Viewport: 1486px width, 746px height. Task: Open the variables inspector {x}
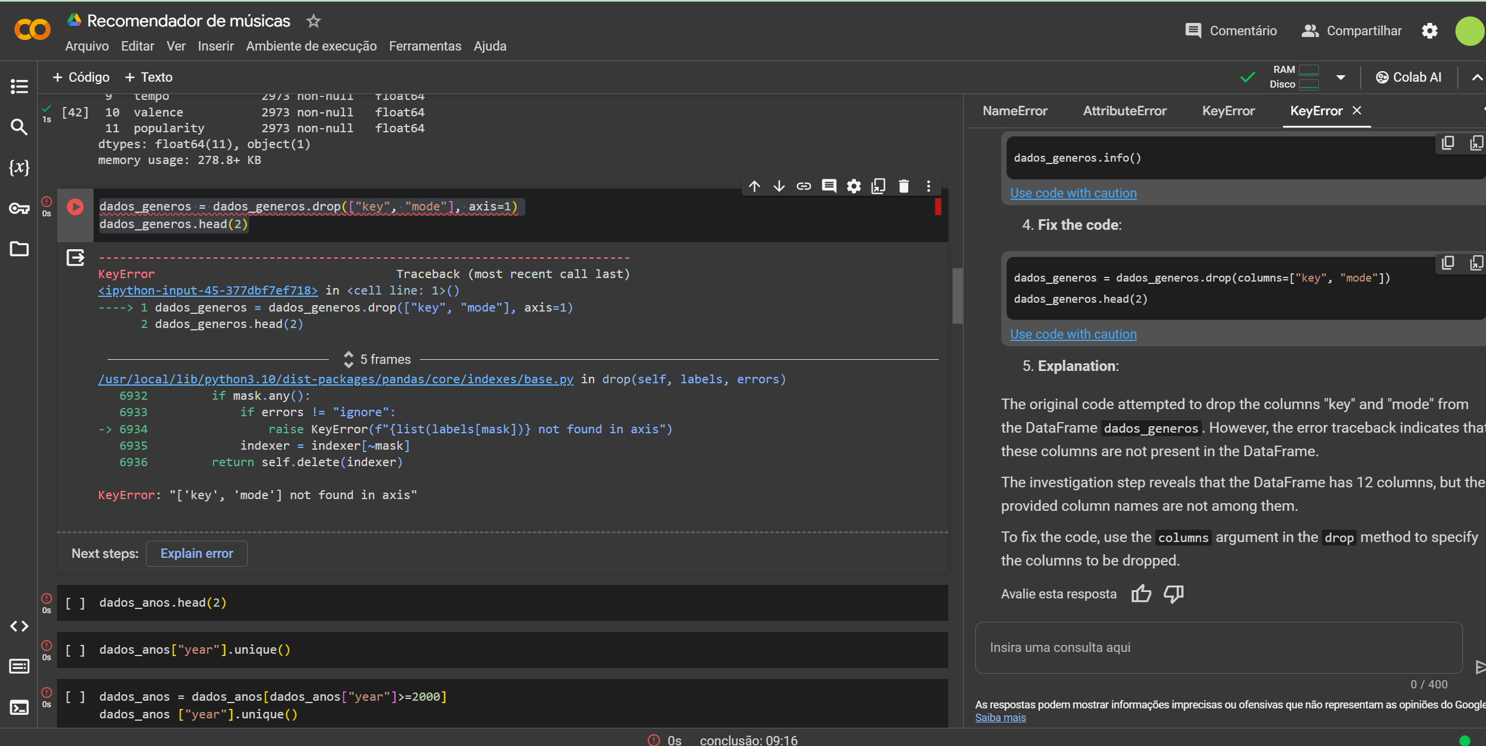[19, 168]
